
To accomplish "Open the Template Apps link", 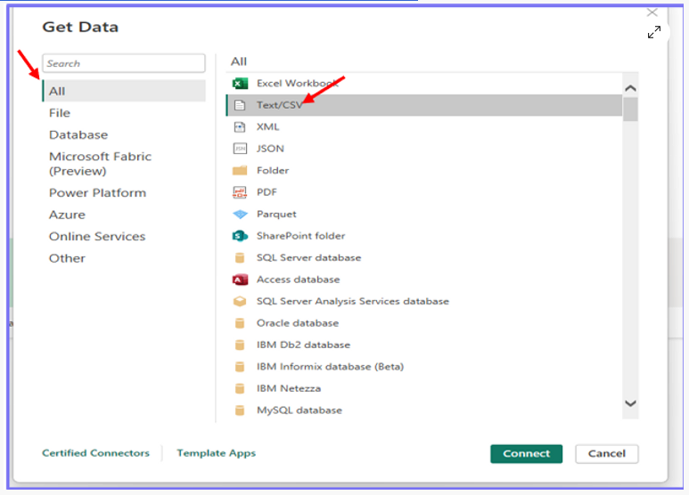I will click(x=217, y=453).
